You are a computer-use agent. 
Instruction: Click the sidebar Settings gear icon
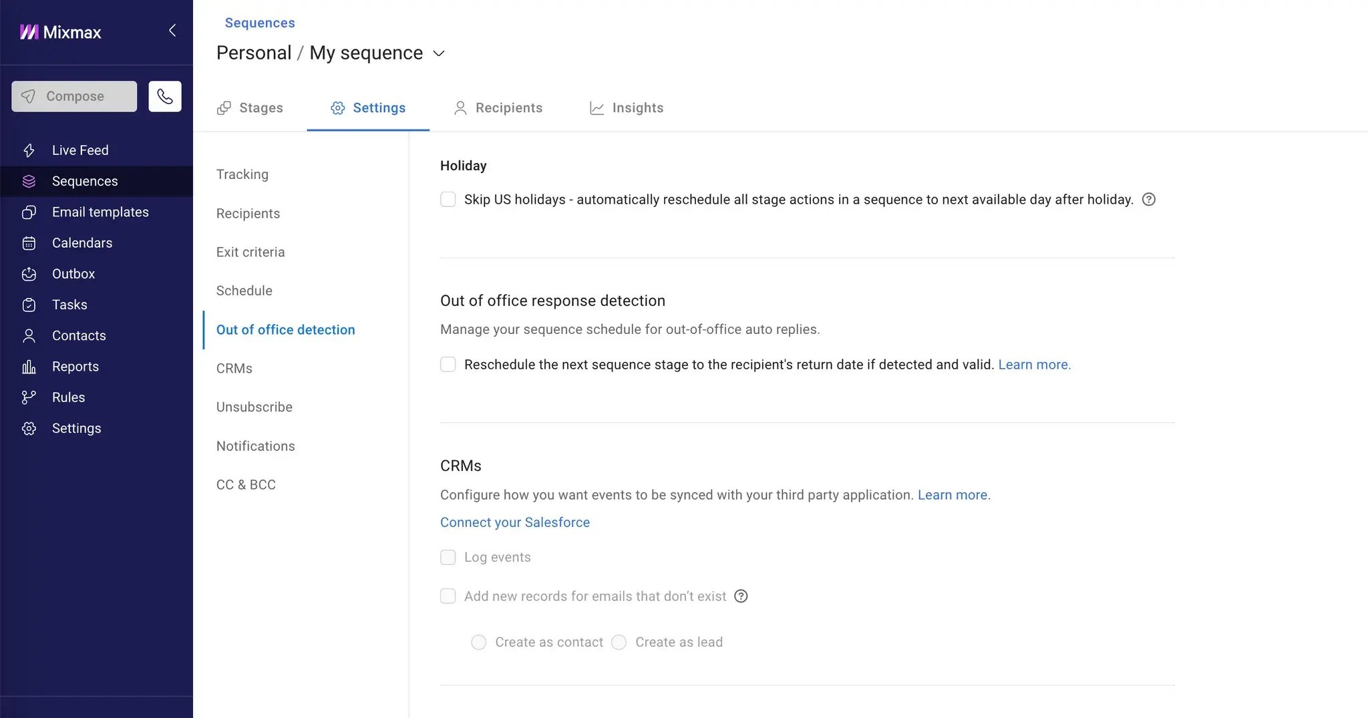click(x=29, y=428)
